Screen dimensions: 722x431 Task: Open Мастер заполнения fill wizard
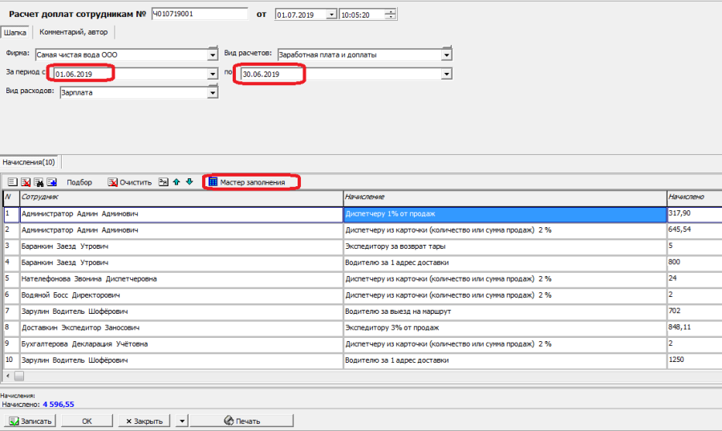[251, 182]
